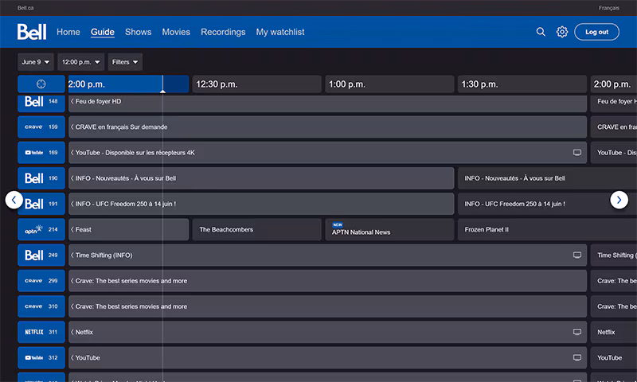Open CRAVE en français Sur demande listing

coord(327,127)
